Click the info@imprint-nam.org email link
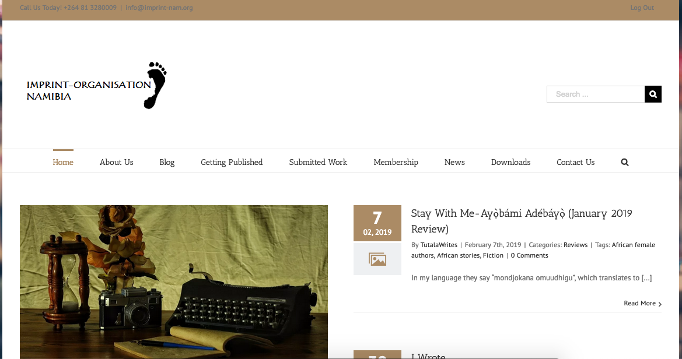 tap(159, 8)
